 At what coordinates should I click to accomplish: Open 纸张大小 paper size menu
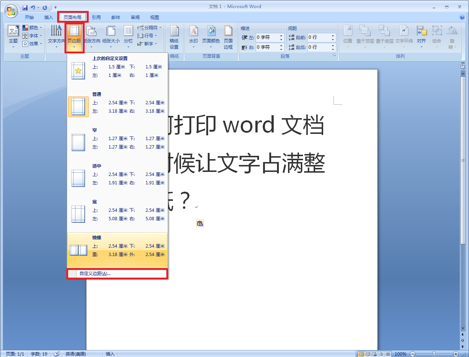(111, 37)
